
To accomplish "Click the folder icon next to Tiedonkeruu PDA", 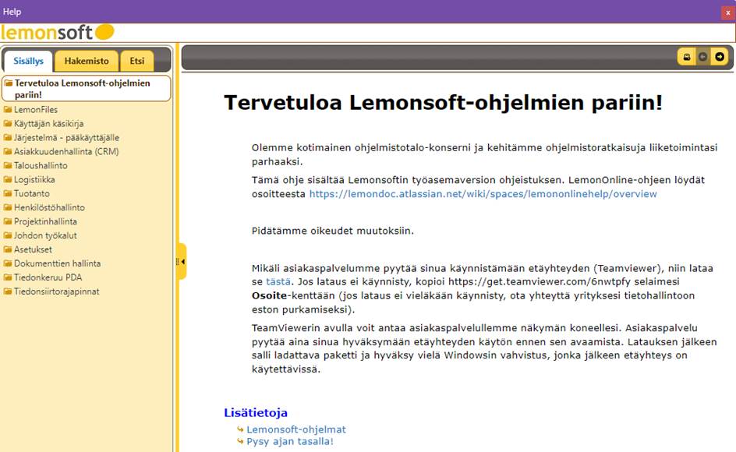I will [8, 277].
